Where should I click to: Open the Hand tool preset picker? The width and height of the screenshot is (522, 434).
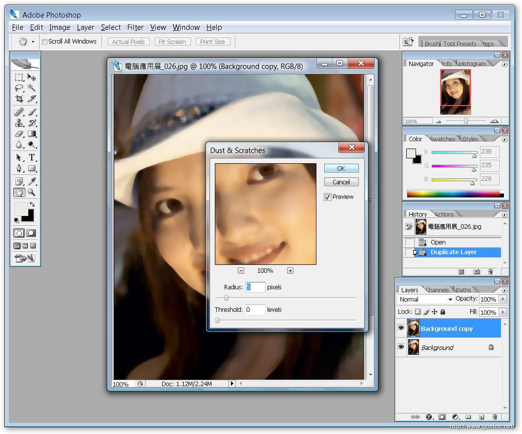33,42
